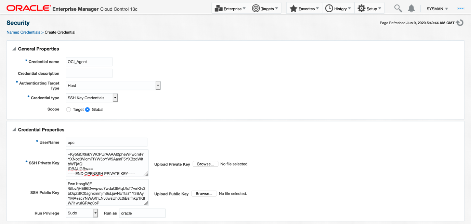Open the Enterprise menu
Screen dimensions: 471x224
[x=231, y=9]
